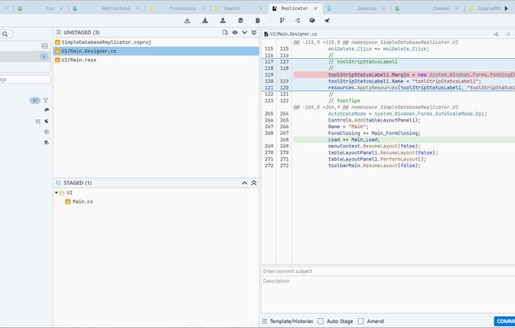Click the commit subject input field

[388, 271]
